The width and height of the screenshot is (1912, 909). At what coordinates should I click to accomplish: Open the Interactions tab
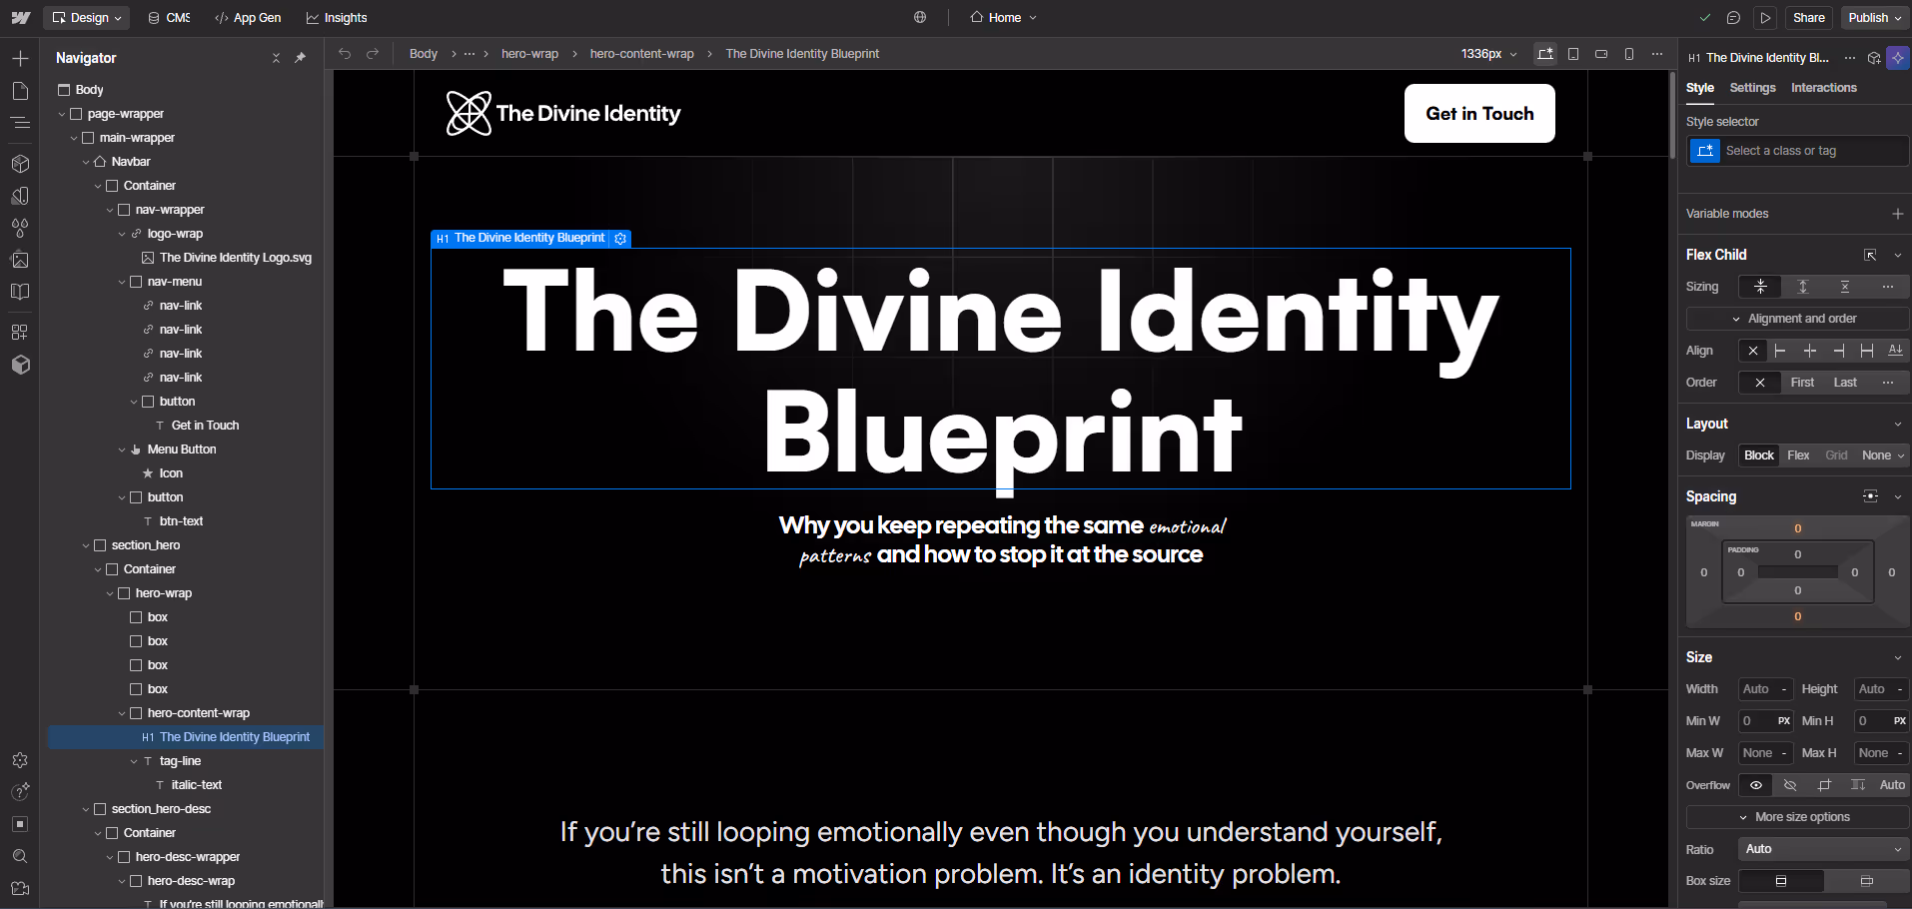pos(1823,88)
